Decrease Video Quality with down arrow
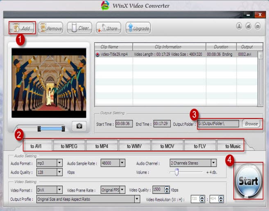The width and height of the screenshot is (269, 211). point(167,191)
